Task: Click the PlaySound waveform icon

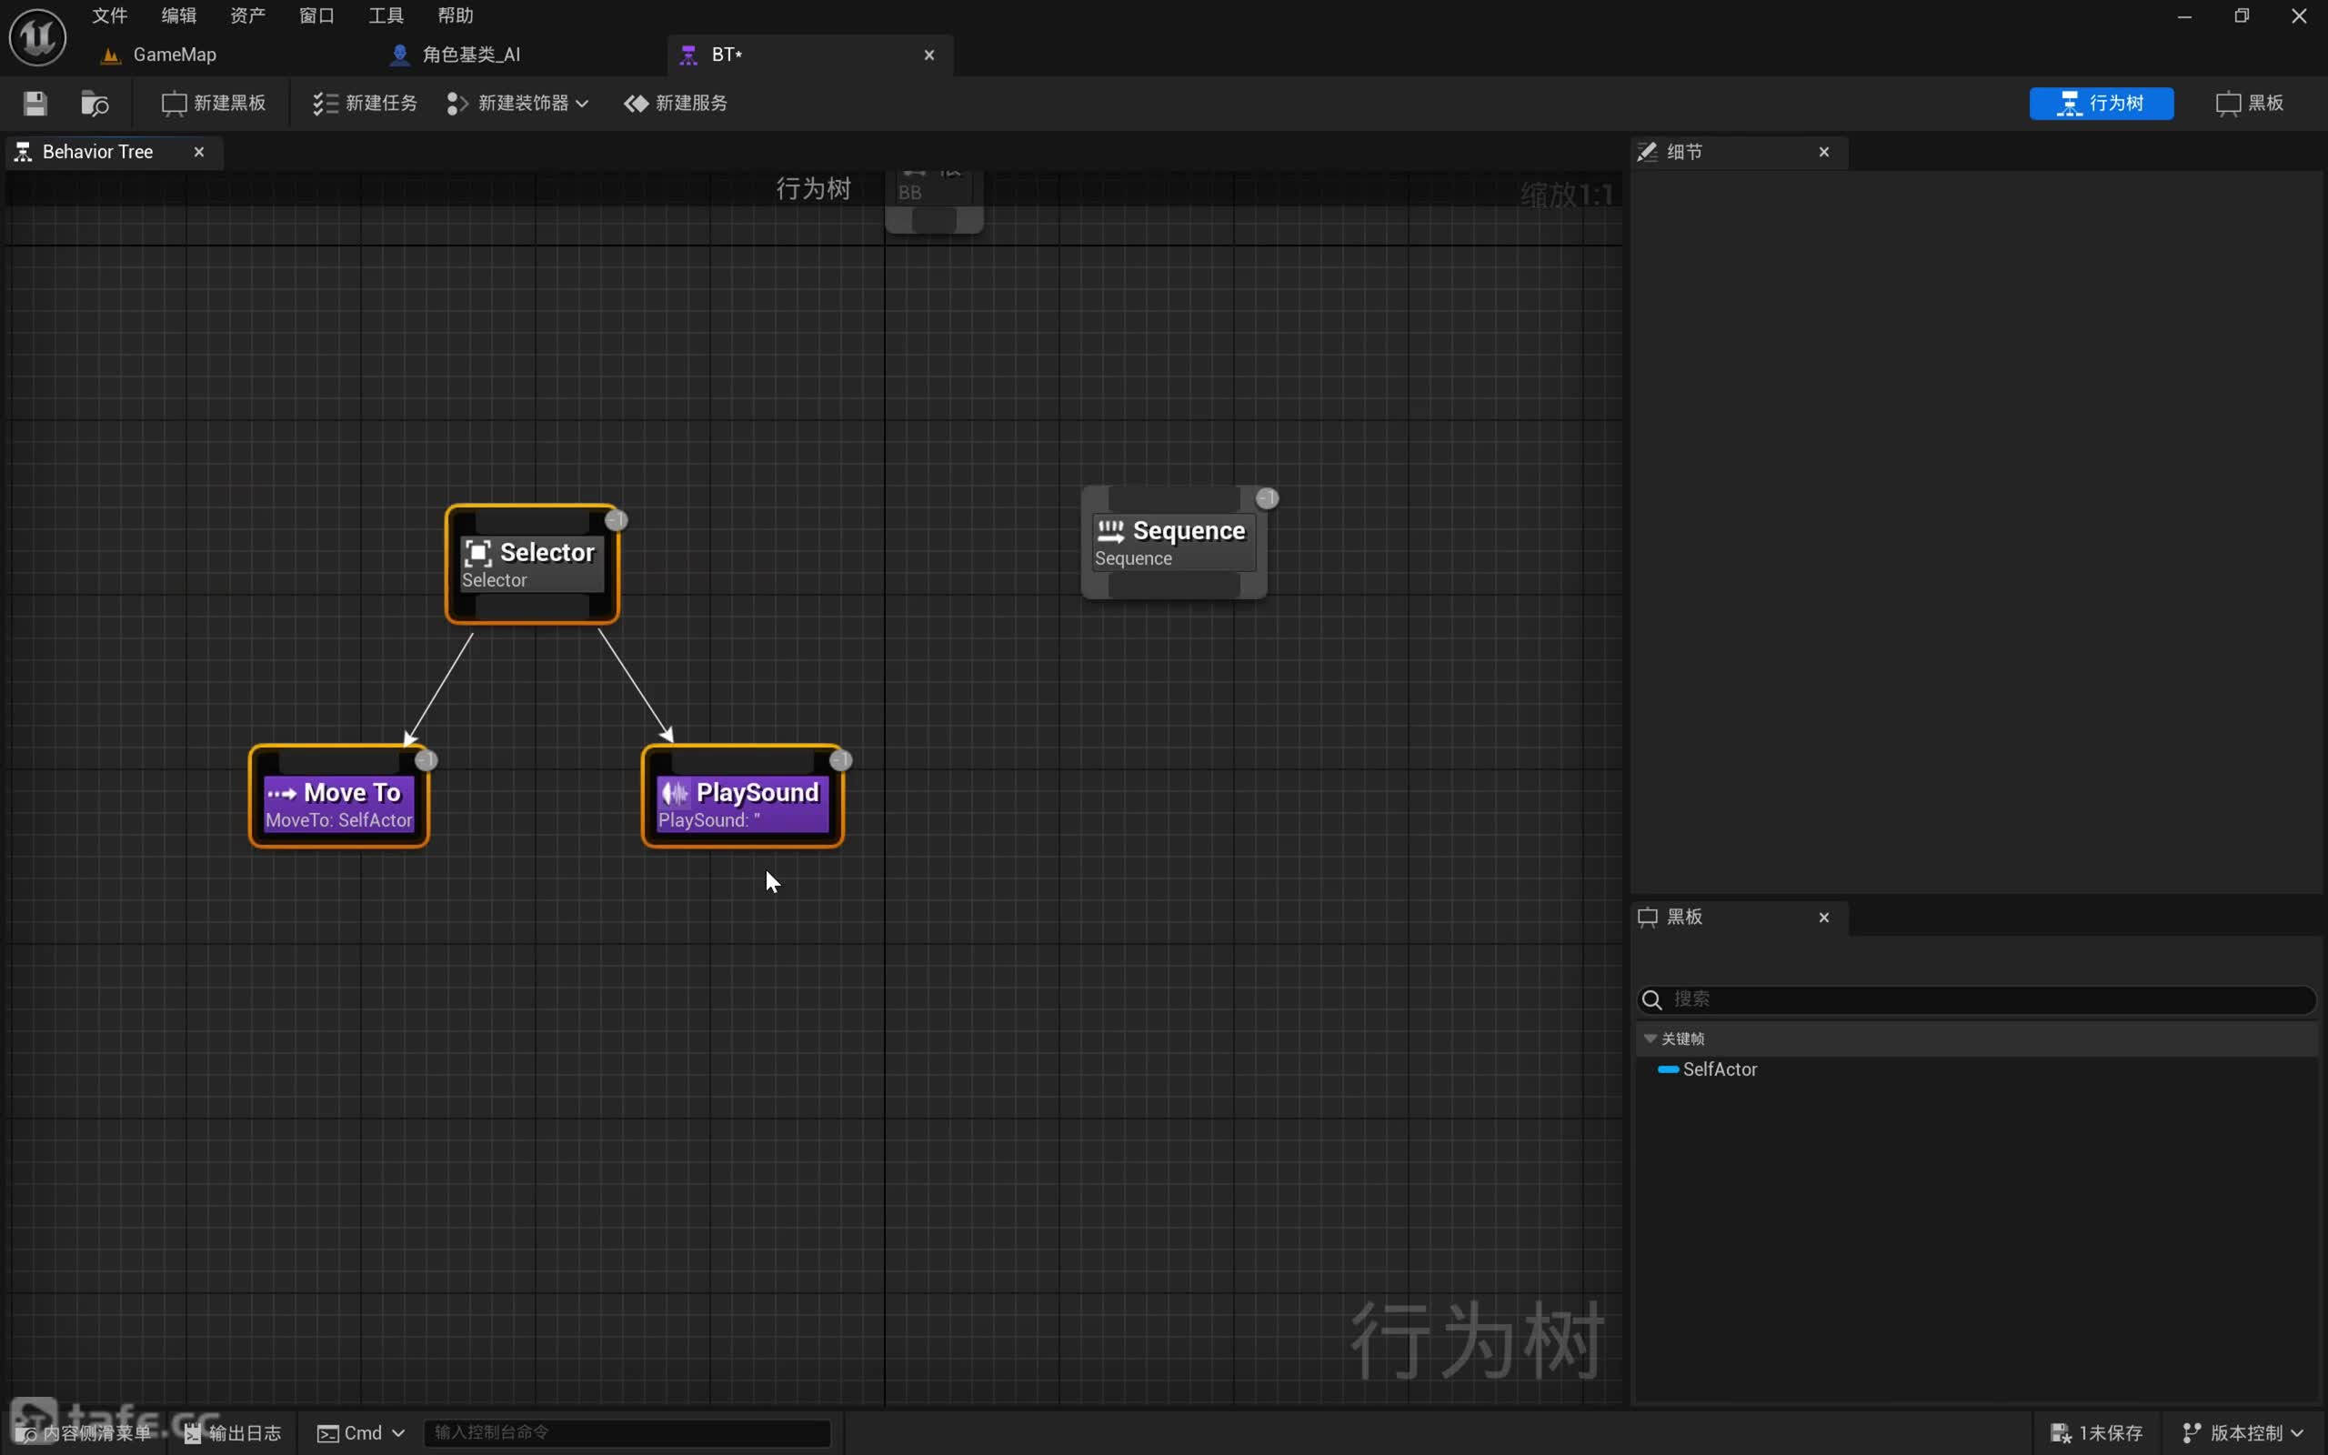Action: [x=675, y=793]
